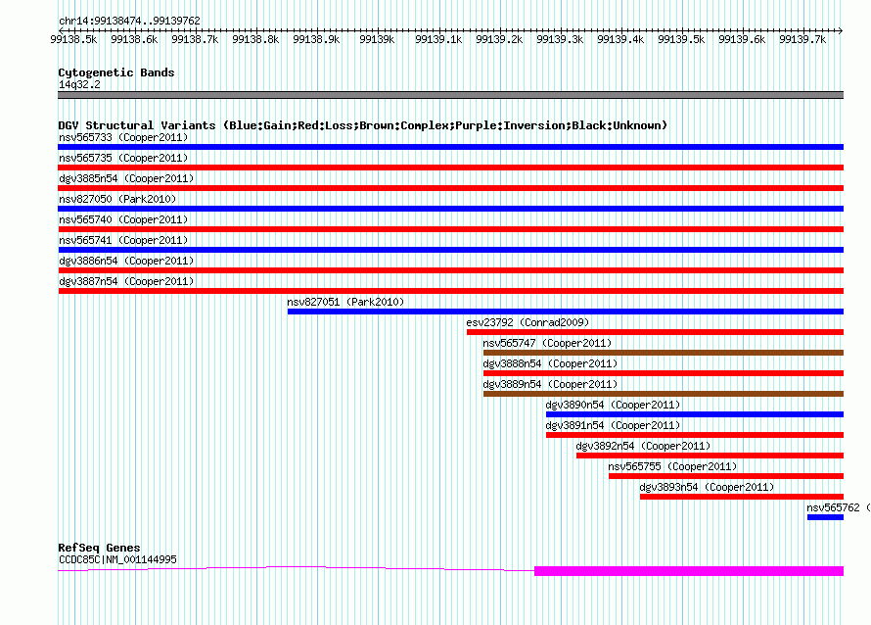871x625 pixels.
Task: Open the dgv3890n54 (Cooper2011) label link
Action: pyautogui.click(x=613, y=405)
